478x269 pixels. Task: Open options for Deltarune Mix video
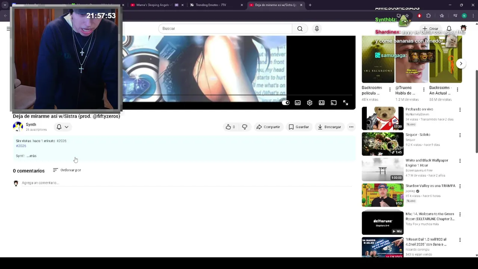click(460, 214)
